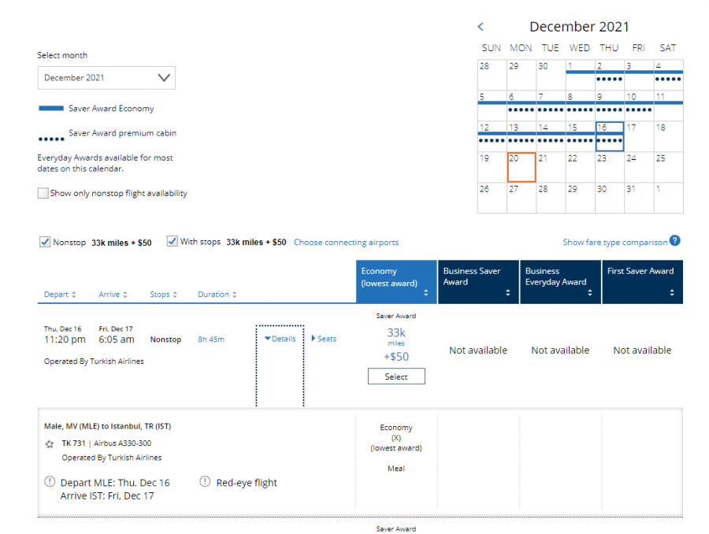Uncheck the With stops filter checkbox
709x534 pixels.
[173, 242]
